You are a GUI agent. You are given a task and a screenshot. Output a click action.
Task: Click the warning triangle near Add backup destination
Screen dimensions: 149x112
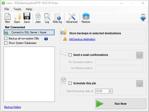[65, 39]
